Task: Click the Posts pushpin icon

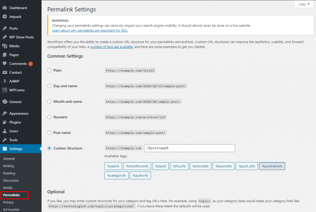Action: click(x=5, y=28)
